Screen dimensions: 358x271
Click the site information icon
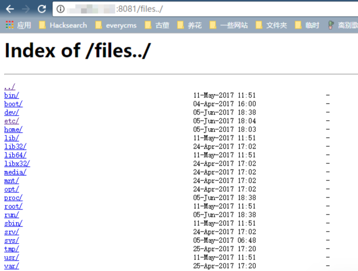(x=60, y=9)
